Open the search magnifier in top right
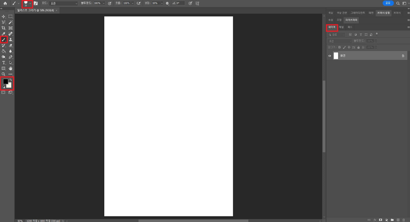The image size is (410, 222). click(x=398, y=3)
